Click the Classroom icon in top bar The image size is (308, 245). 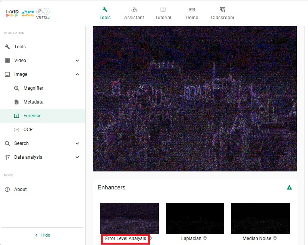[x=222, y=10]
